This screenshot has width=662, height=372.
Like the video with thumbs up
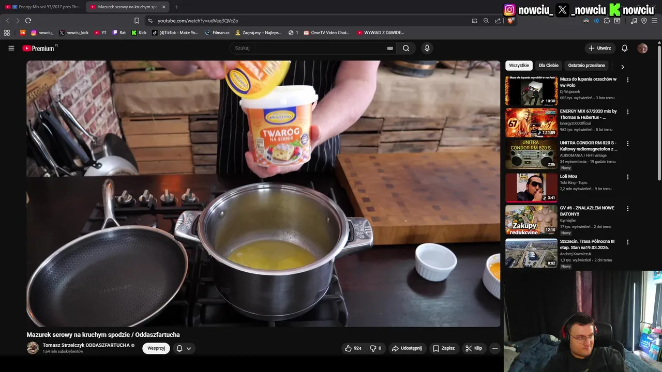353,348
